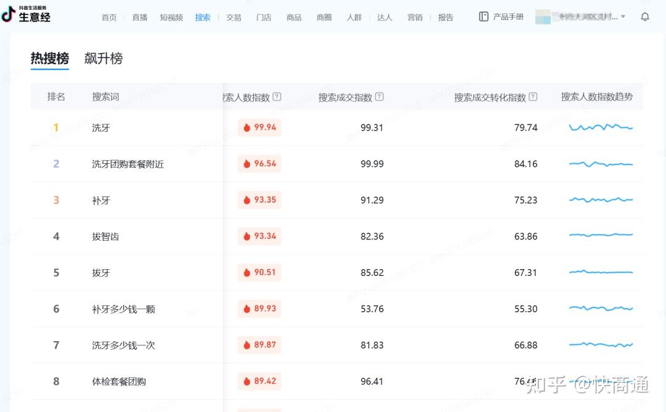666x412 pixels.
Task: Switch to the 飙升榜 tab
Action: pyautogui.click(x=104, y=59)
